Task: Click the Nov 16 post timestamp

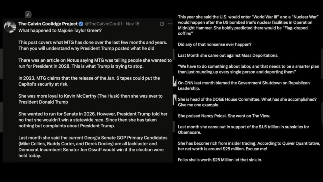Action: point(132,24)
